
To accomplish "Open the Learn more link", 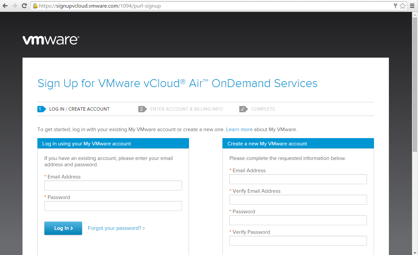I will tap(239, 129).
